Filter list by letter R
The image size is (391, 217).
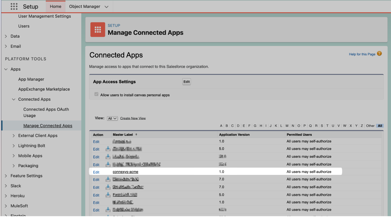click(316, 126)
